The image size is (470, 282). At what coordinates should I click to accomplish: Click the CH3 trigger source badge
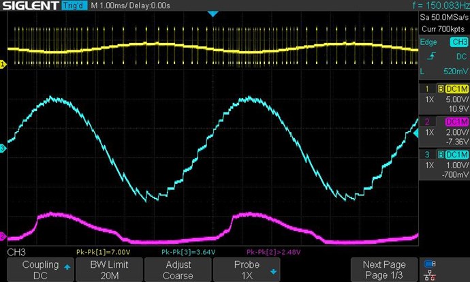pyautogui.click(x=459, y=42)
